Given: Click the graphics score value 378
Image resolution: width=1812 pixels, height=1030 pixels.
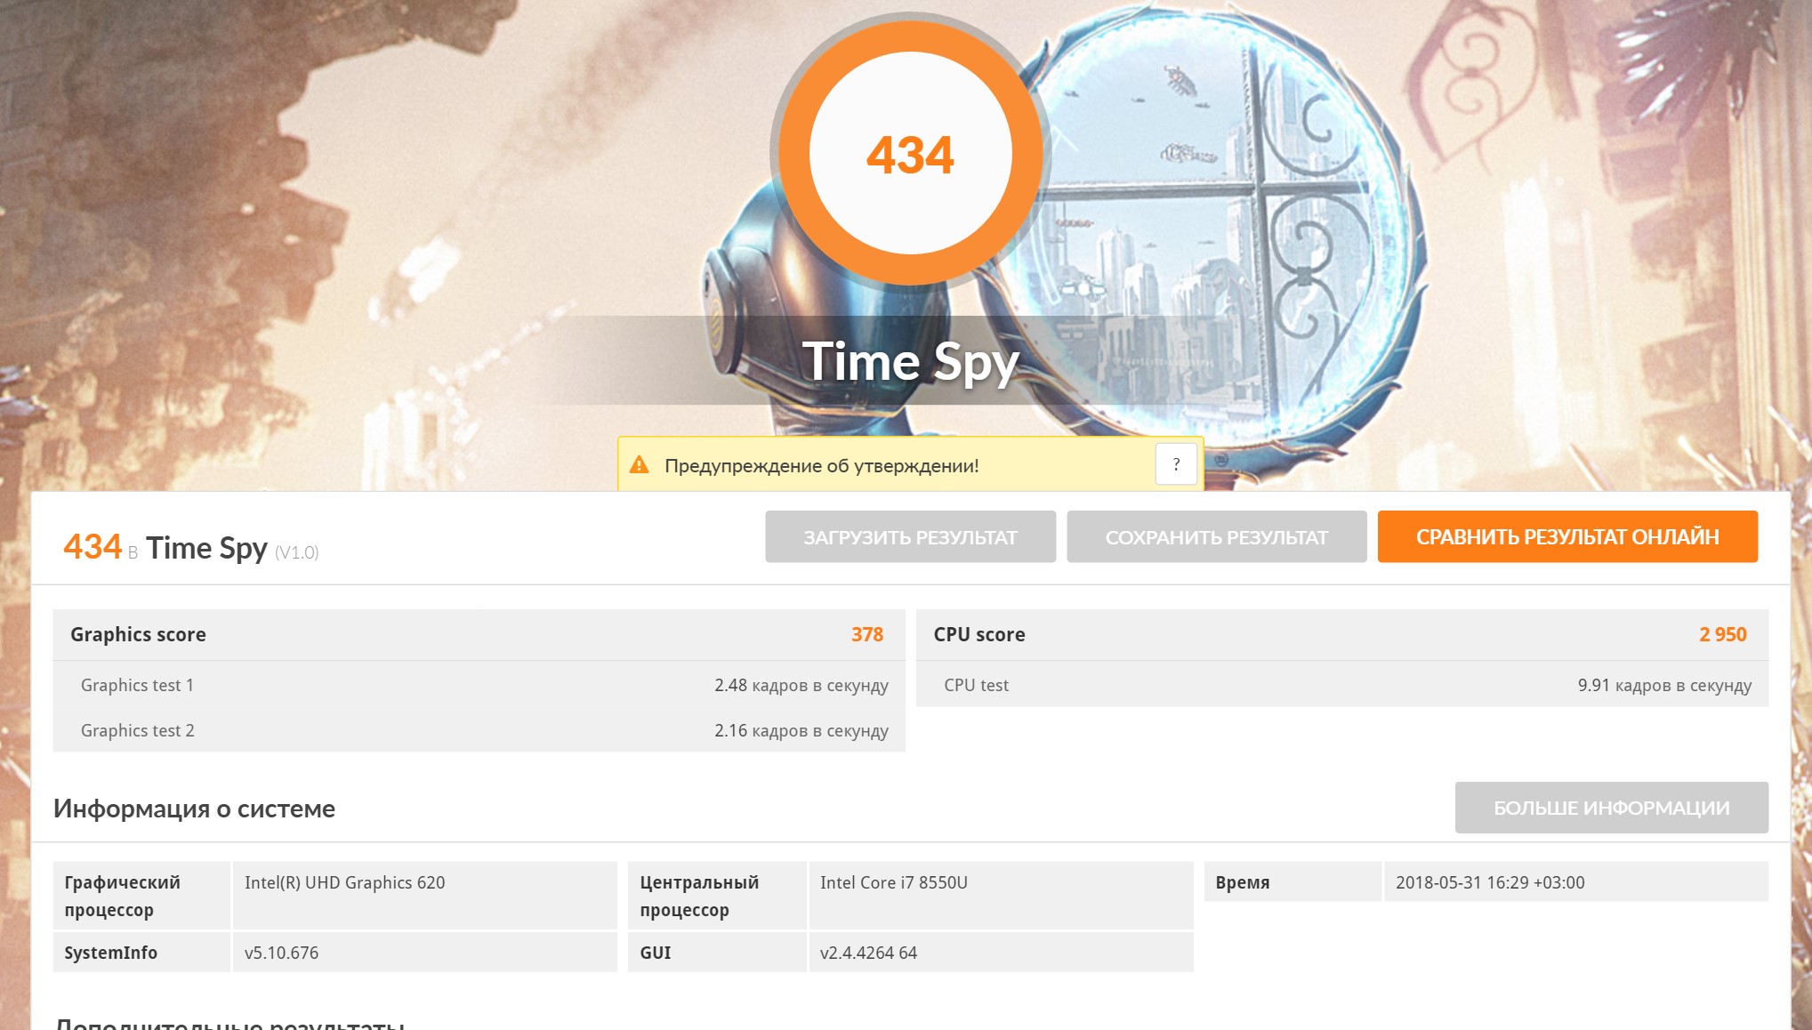Looking at the screenshot, I should pyautogui.click(x=866, y=634).
